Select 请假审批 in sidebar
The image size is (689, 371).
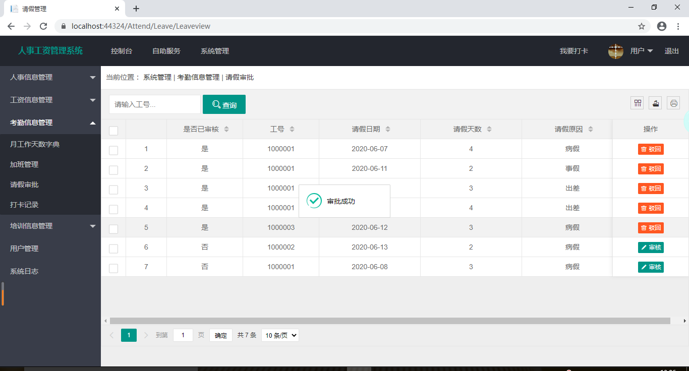tap(50, 184)
